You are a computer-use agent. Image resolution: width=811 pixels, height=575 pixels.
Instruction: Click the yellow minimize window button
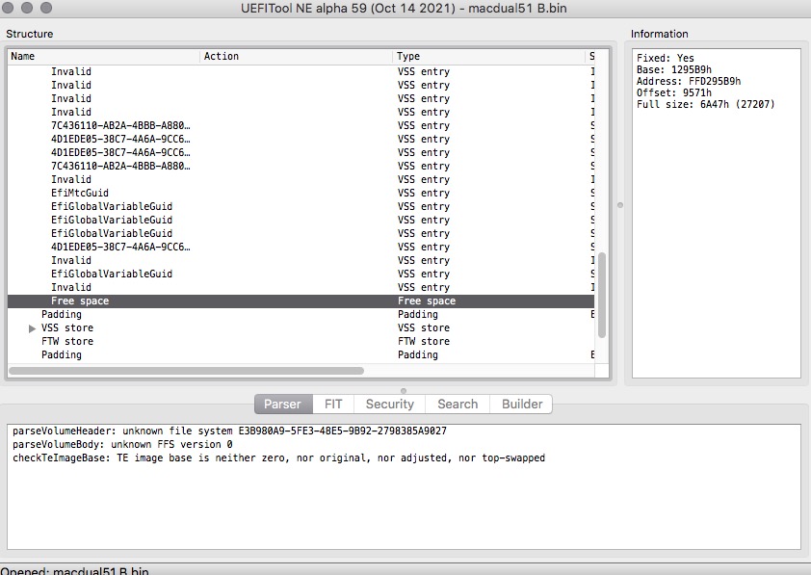[27, 8]
